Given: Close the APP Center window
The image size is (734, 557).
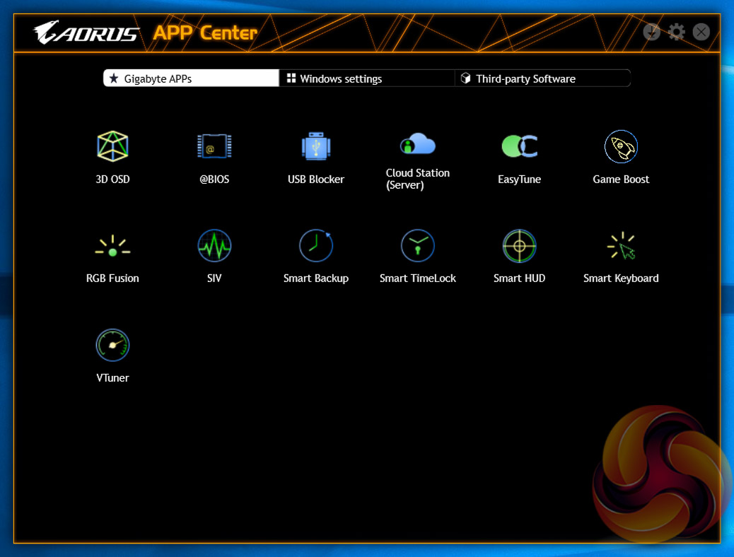Looking at the screenshot, I should (701, 32).
